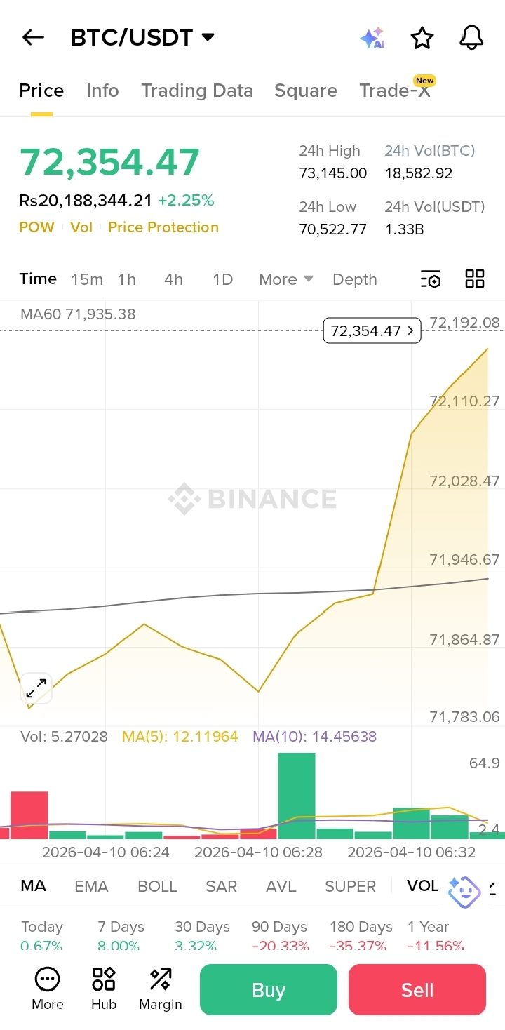The height and width of the screenshot is (1030, 505).
Task: Tap the Price Protection tag
Action: (163, 227)
